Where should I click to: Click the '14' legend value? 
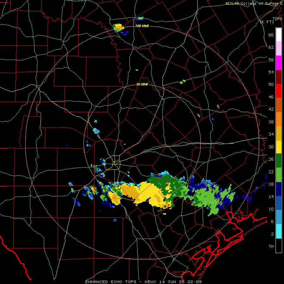271,197
